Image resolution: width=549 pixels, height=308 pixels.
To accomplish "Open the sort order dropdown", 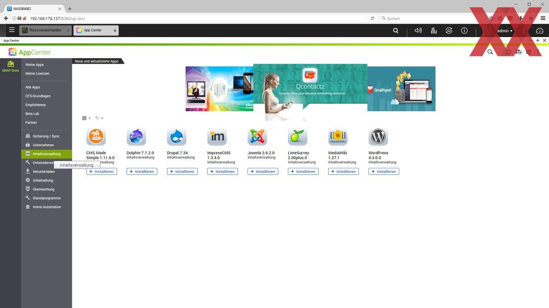I will tap(99, 118).
